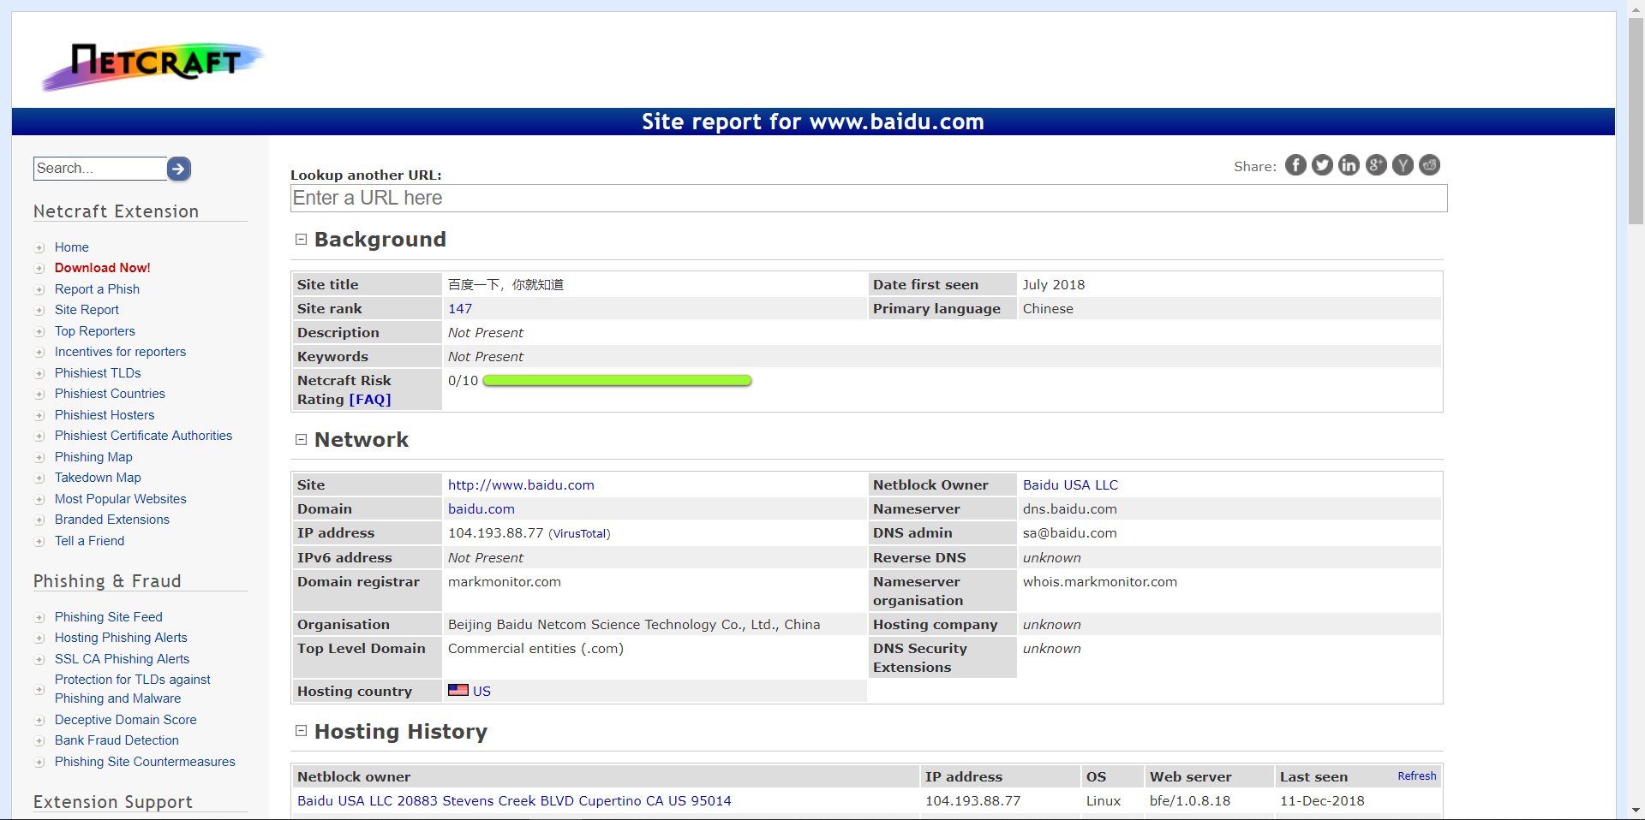The height and width of the screenshot is (820, 1645).
Task: Click the search submit arrow button
Action: click(x=179, y=169)
